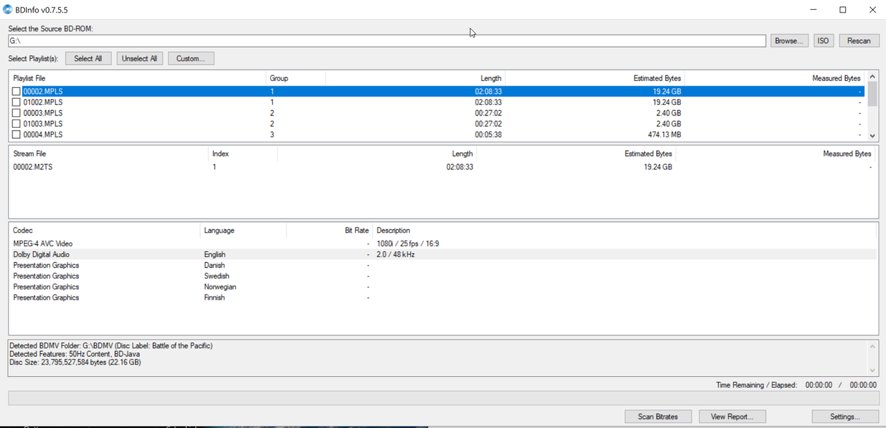This screenshot has width=886, height=428.
Task: Click the playlist list scrollbar thumb
Action: 872,93
